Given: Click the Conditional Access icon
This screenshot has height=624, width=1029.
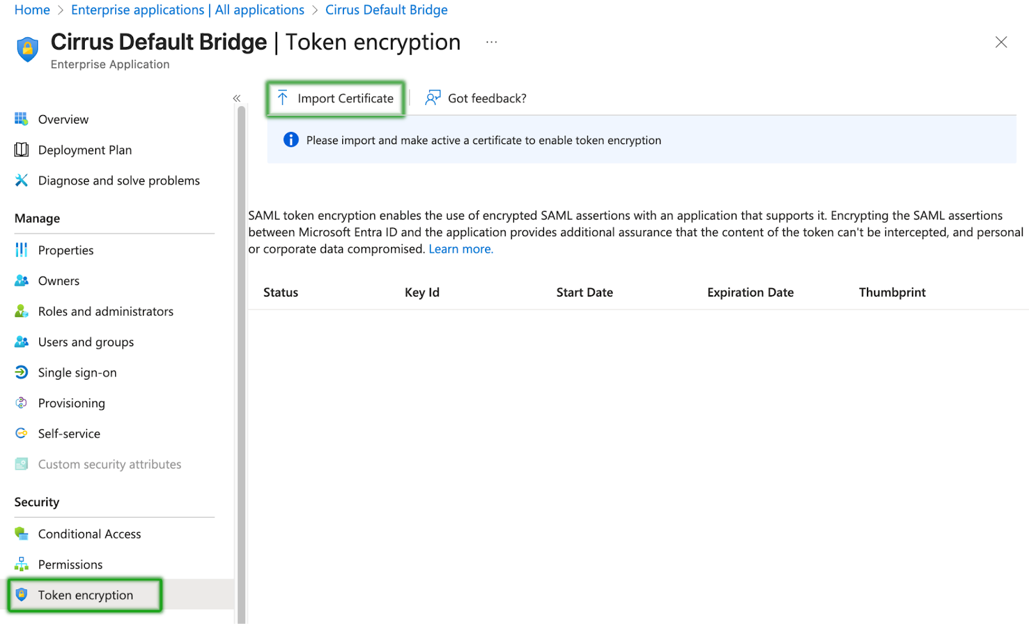Looking at the screenshot, I should 21,534.
